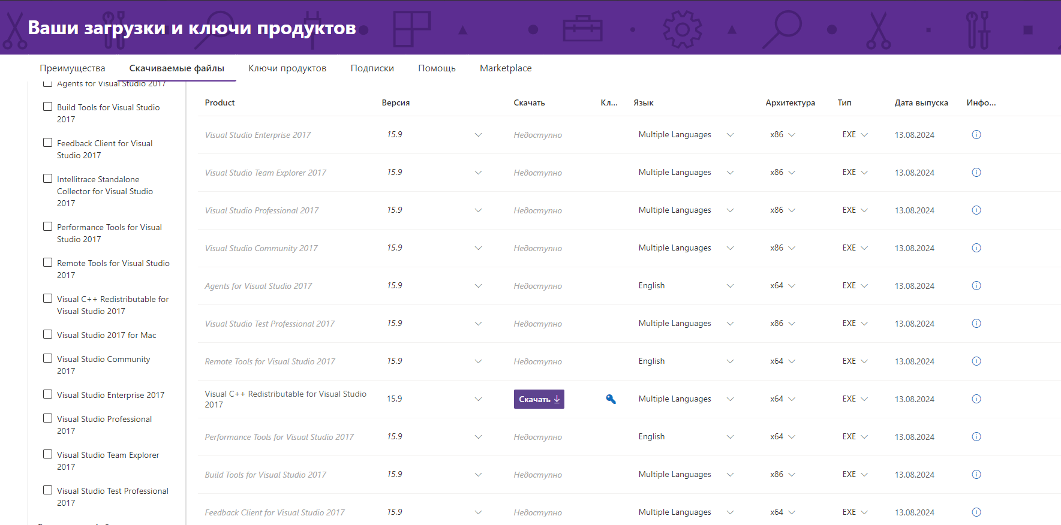Expand version dropdown for Remote Tools for Visual Studio 2017
This screenshot has width=1061, height=525.
pos(478,361)
